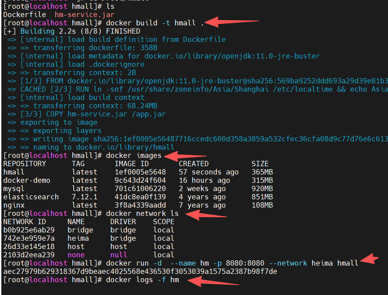388x295 pixels.
Task: Click the docker-demo repository name
Action: click(x=27, y=180)
